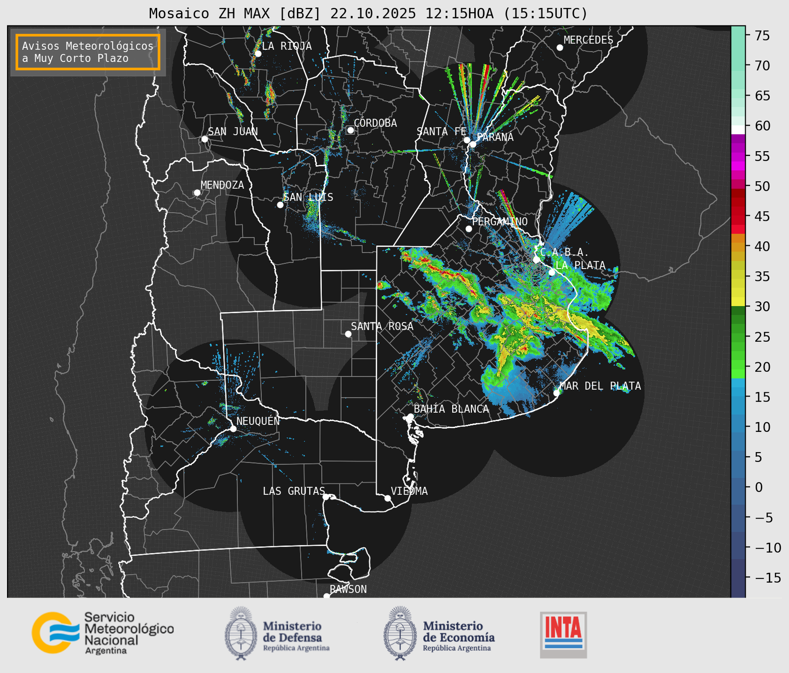Click the Ministerio de Defensa emblem

pyautogui.click(x=241, y=633)
